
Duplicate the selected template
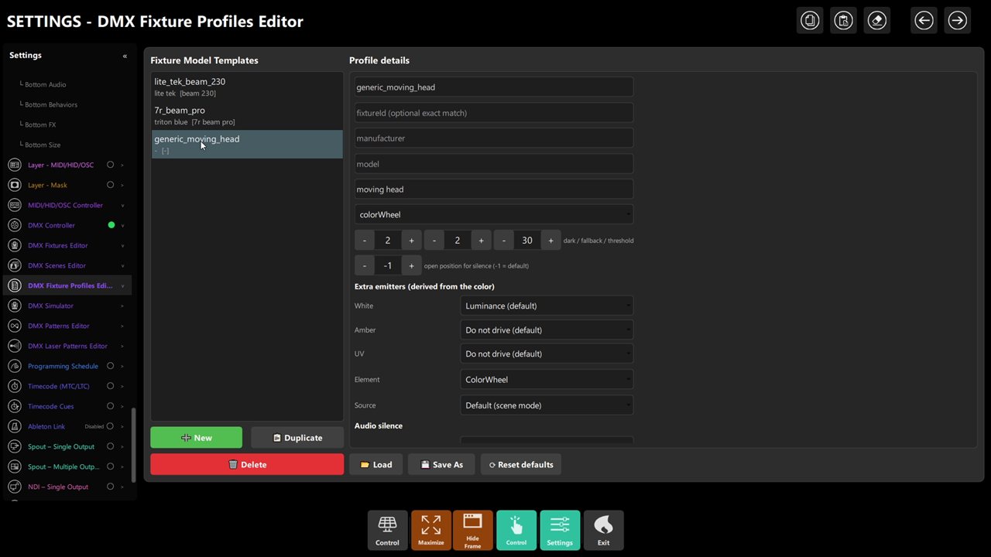click(x=297, y=437)
